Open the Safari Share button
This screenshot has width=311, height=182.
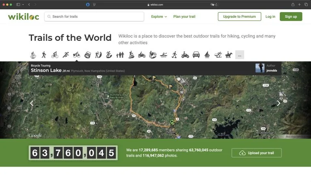tap(293, 4)
